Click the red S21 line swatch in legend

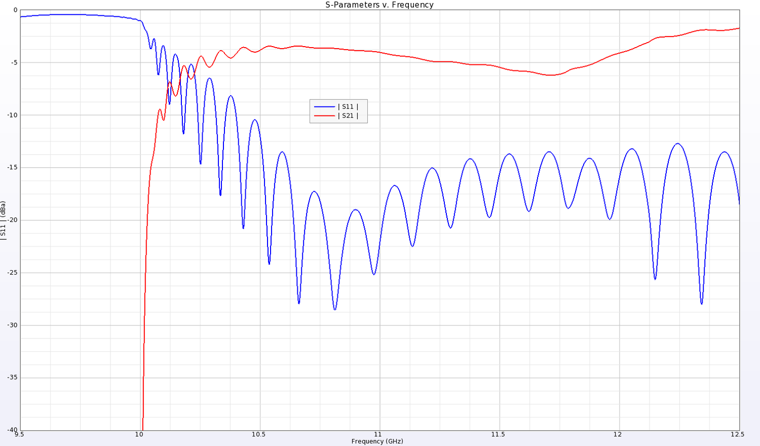click(324, 116)
